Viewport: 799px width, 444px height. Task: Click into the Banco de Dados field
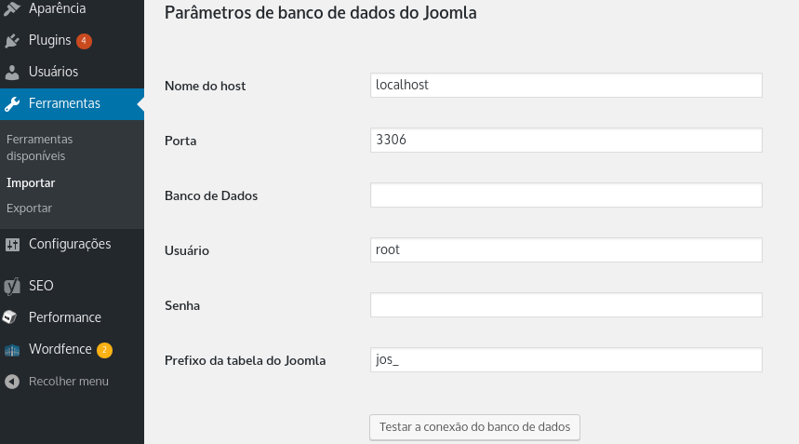click(566, 195)
